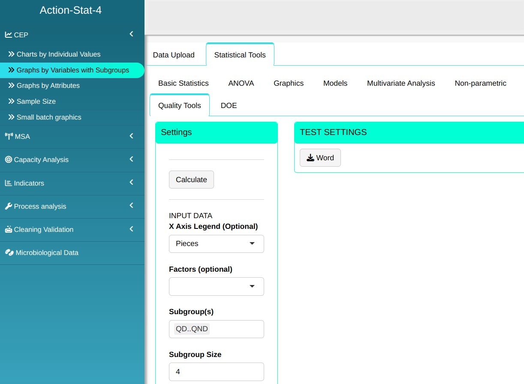
Task: Download report with Word button
Action: [320, 158]
